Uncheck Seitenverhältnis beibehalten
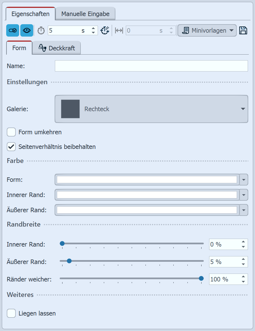Image resolution: width=255 pixels, height=331 pixels. (11, 147)
